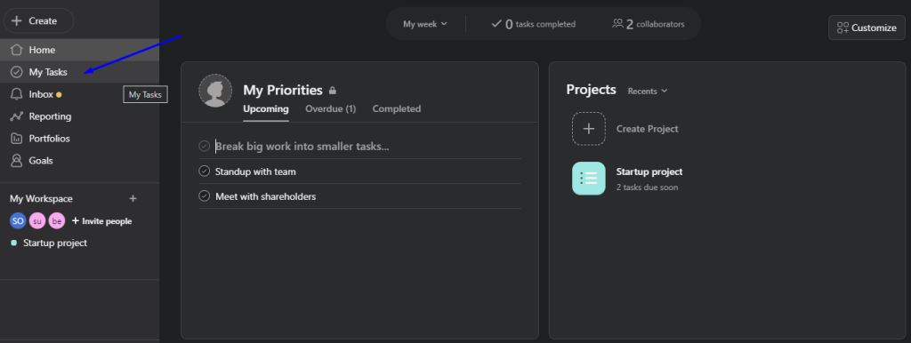Viewport: 911px width, 343px height.
Task: Click the SO member avatar
Action: point(18,221)
